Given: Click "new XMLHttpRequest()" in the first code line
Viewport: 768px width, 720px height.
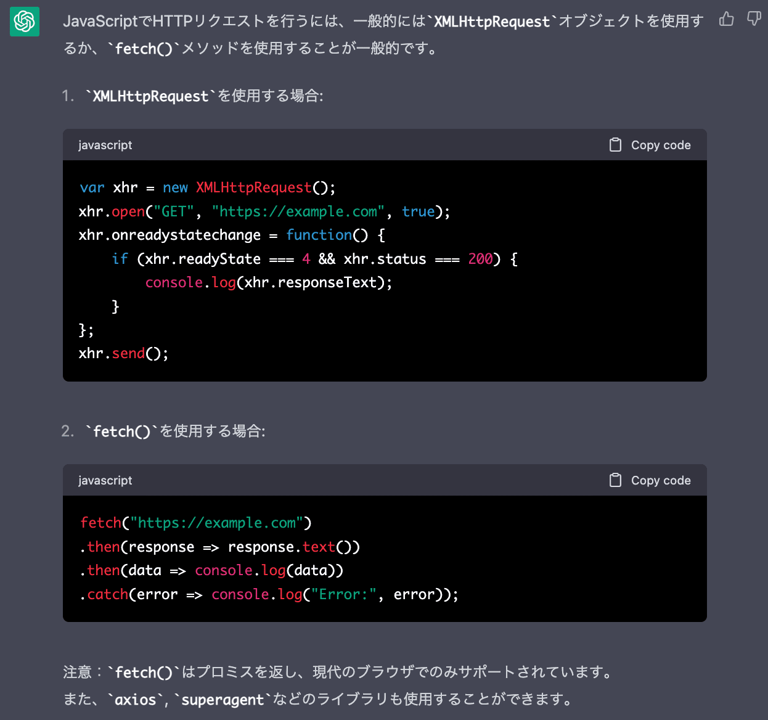Looking at the screenshot, I should click(248, 187).
